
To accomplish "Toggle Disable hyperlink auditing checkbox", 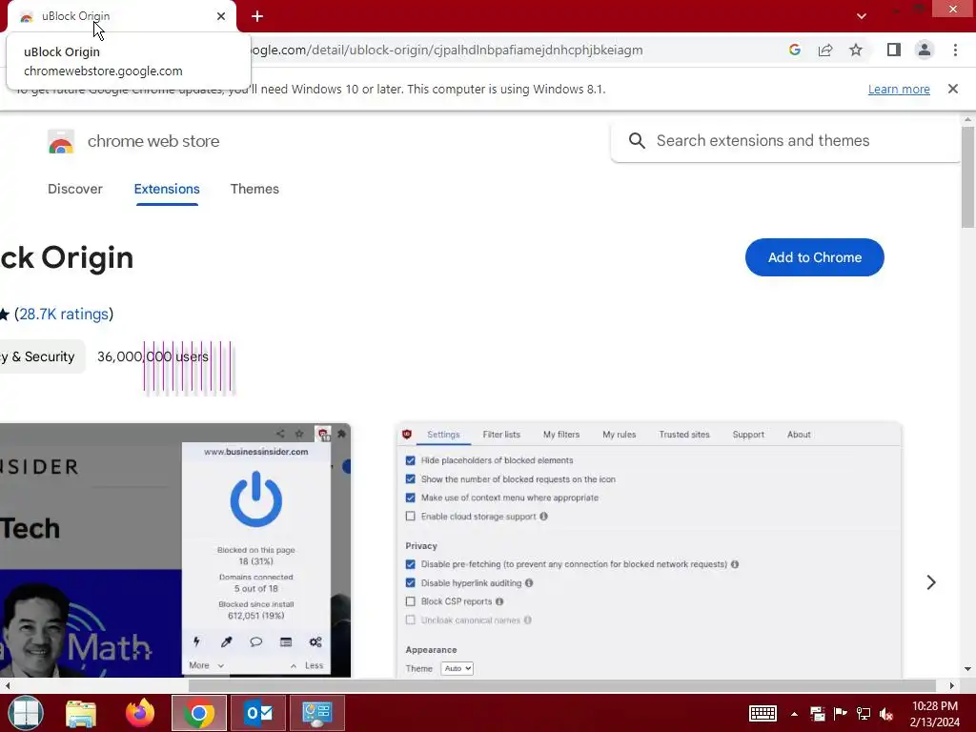I will pos(410,583).
